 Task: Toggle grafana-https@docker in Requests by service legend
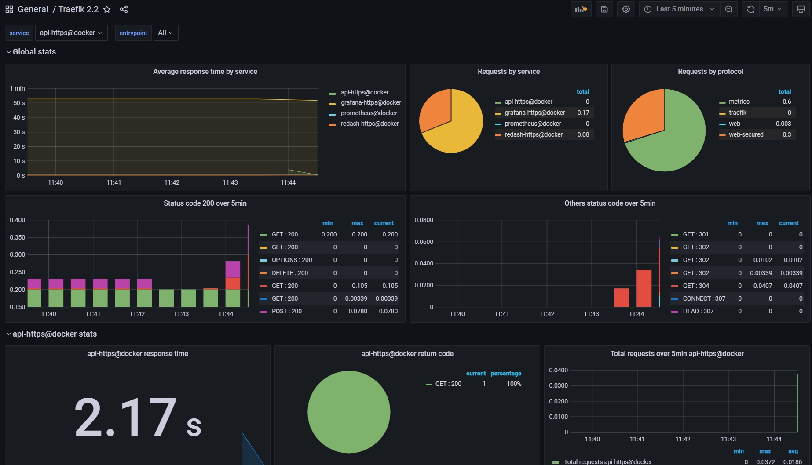click(x=534, y=113)
